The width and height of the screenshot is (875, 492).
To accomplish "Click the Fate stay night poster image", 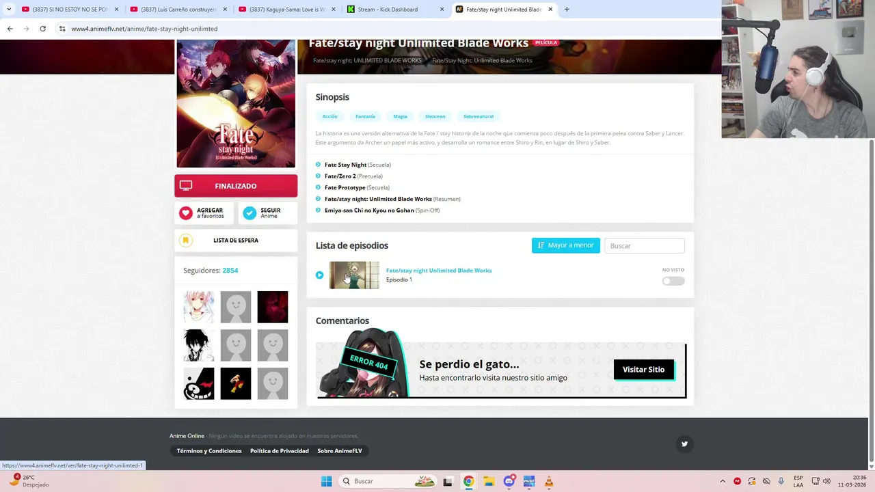I will [236, 103].
